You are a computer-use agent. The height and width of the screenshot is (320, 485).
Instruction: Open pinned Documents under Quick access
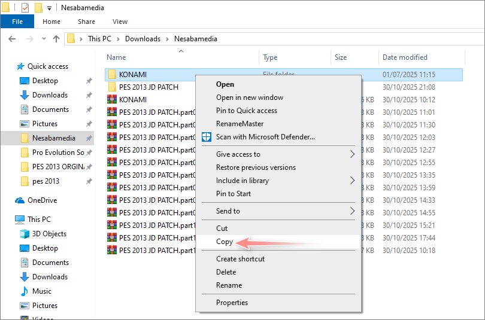pos(50,109)
